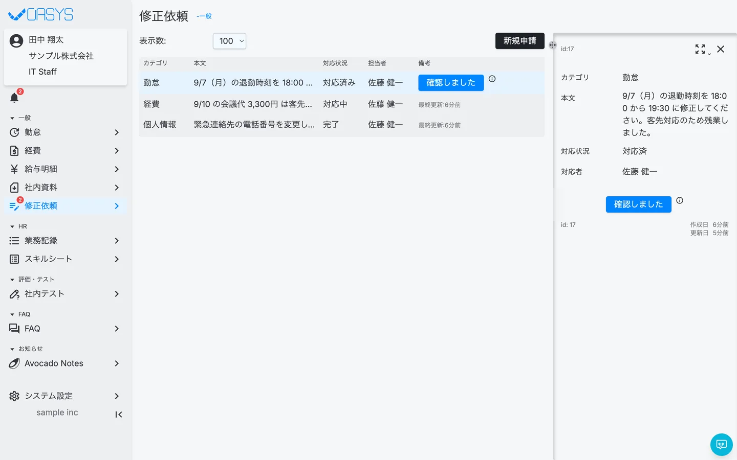Open the 業務記録 menu item
Viewport: 737px width, 460px height.
[x=66, y=241]
